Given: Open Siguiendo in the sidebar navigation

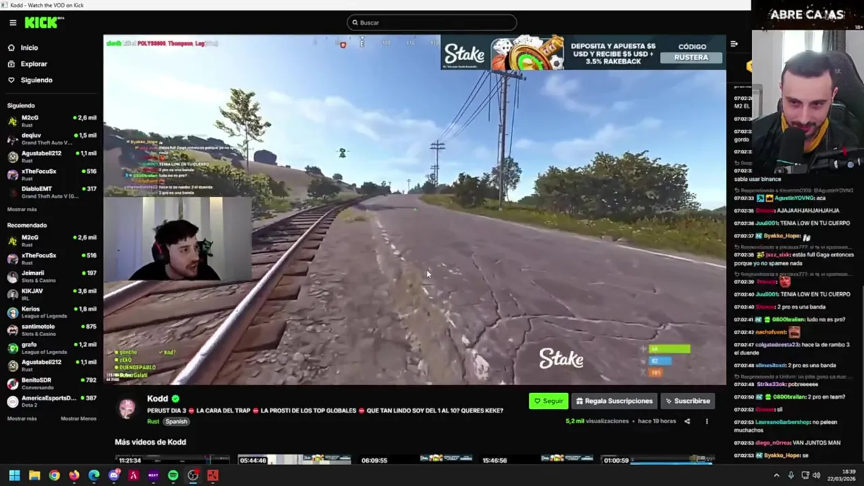Looking at the screenshot, I should pyautogui.click(x=36, y=80).
